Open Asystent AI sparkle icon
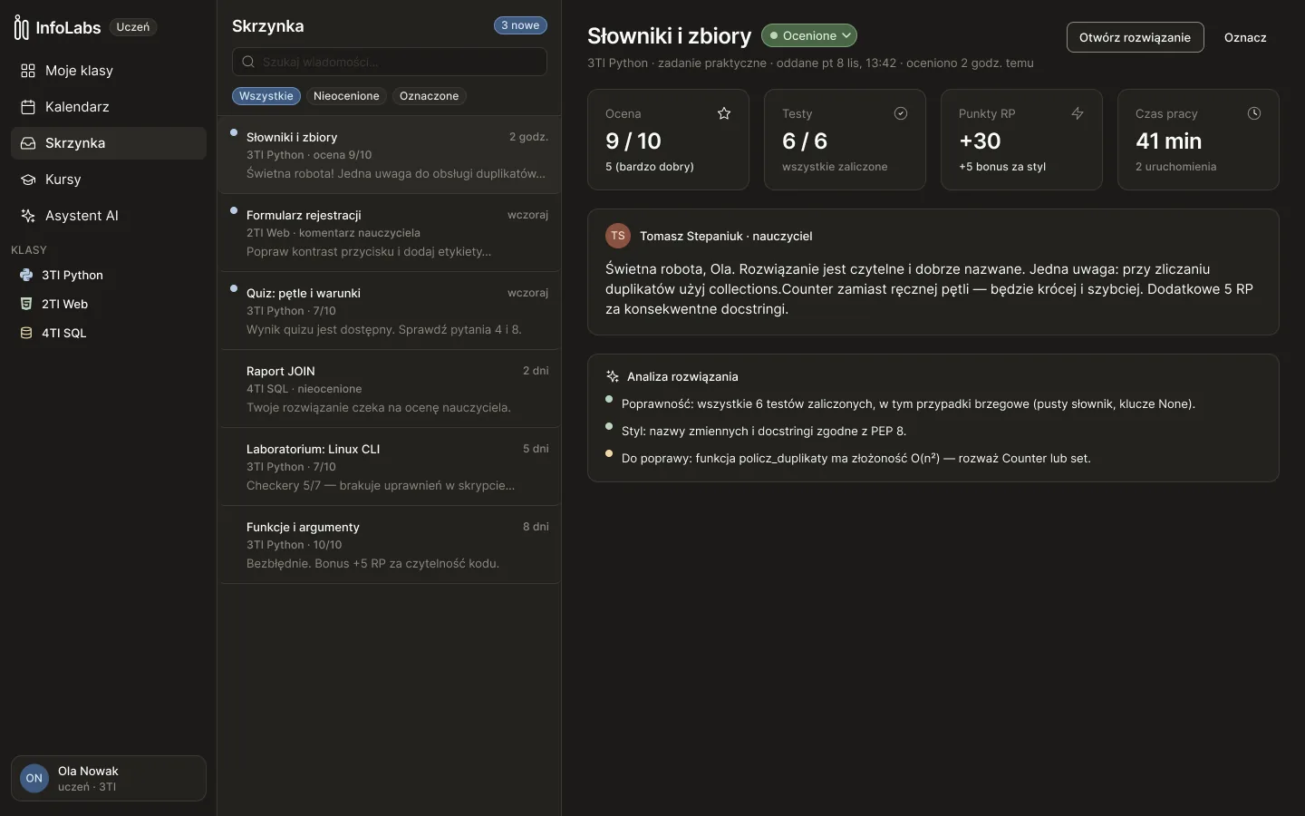Screen dimensions: 1305x816 28,216
